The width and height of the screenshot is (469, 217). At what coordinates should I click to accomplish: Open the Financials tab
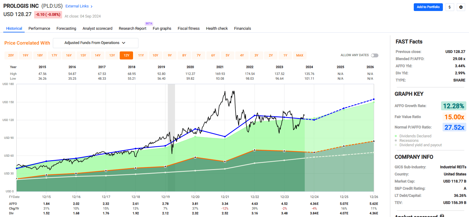coord(242,29)
